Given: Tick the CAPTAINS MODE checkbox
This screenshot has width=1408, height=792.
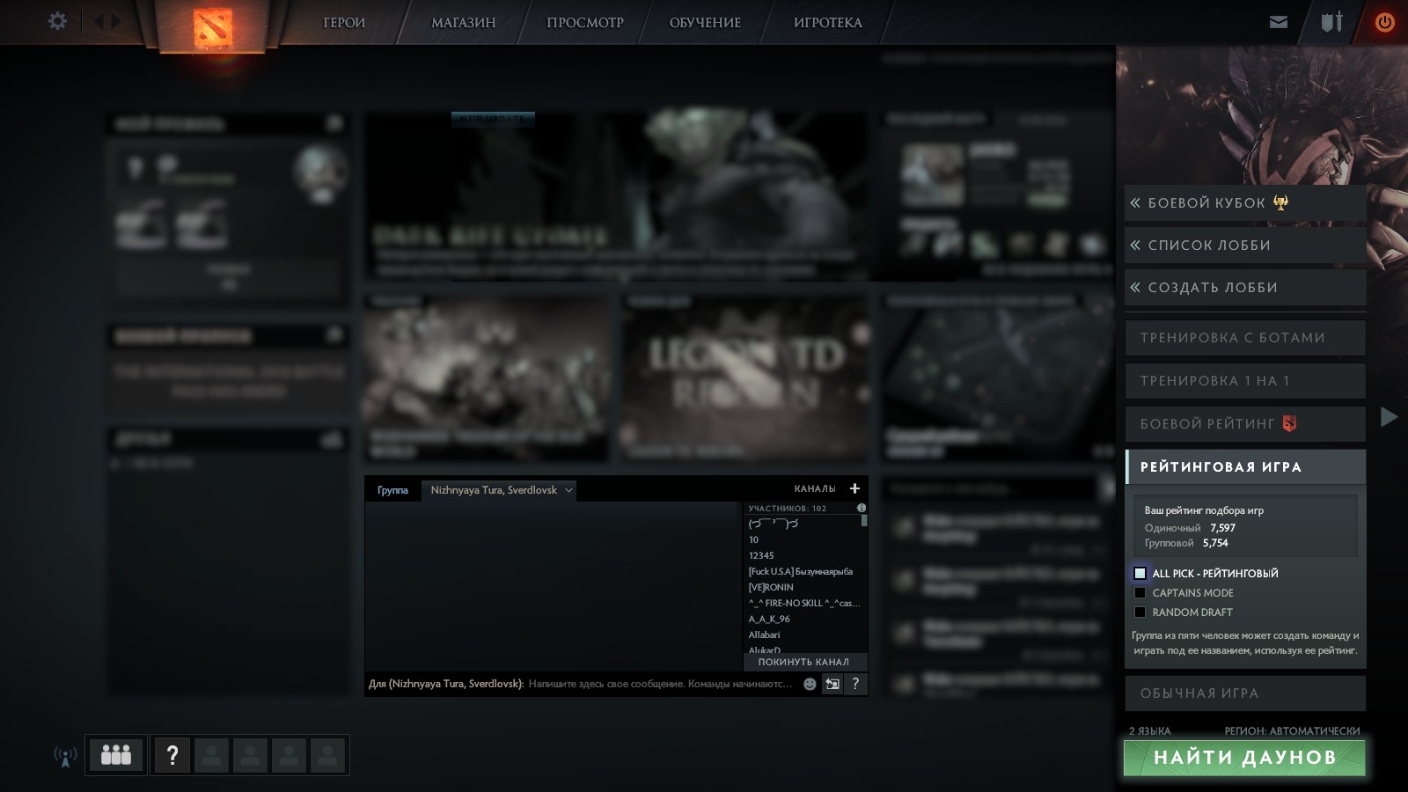Looking at the screenshot, I should (x=1140, y=592).
